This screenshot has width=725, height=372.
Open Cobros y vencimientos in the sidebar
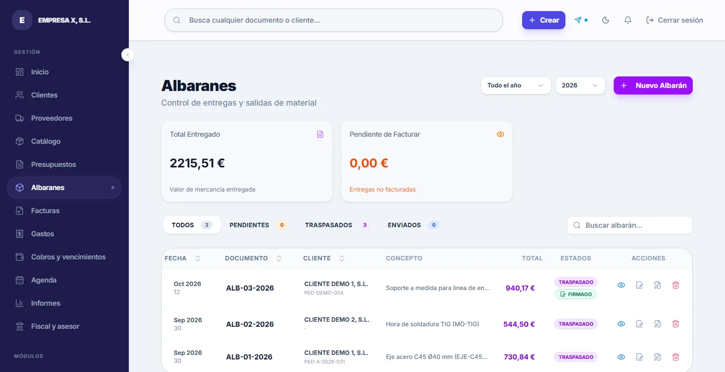[x=64, y=257]
